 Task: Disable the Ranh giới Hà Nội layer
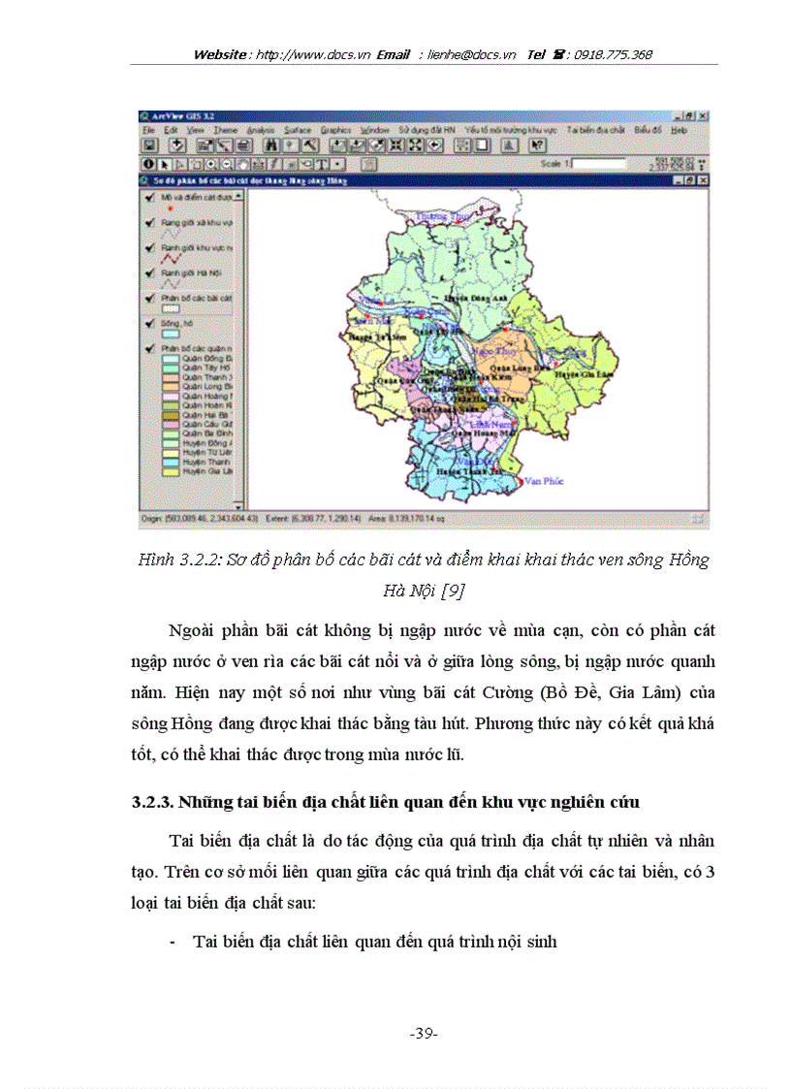(149, 273)
